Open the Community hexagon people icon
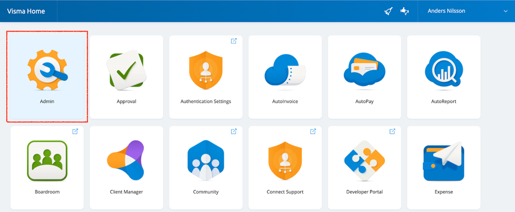 (205, 160)
